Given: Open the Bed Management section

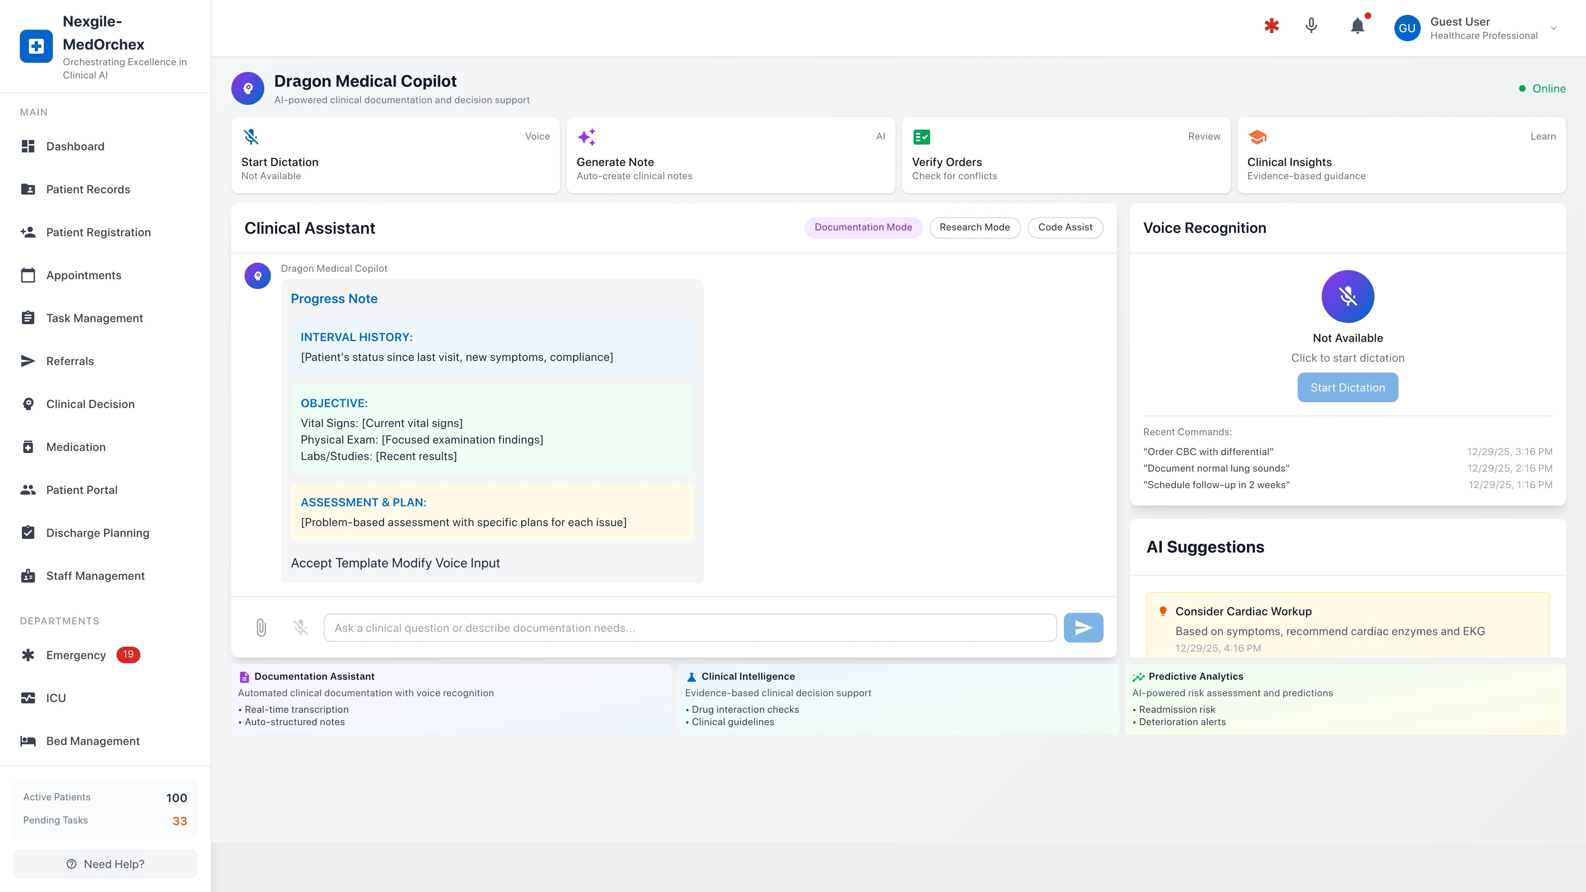Looking at the screenshot, I should (93, 741).
